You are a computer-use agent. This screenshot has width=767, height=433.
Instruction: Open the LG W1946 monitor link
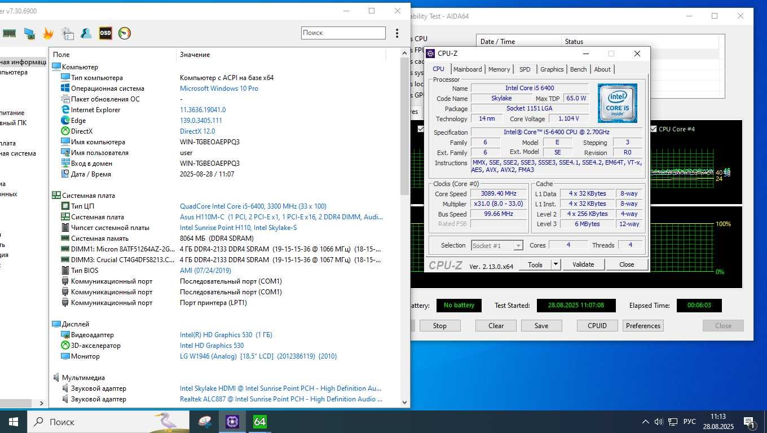[258, 356]
